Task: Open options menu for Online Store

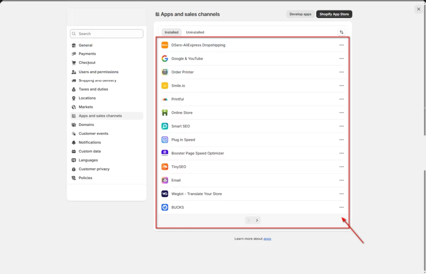Action: click(342, 113)
